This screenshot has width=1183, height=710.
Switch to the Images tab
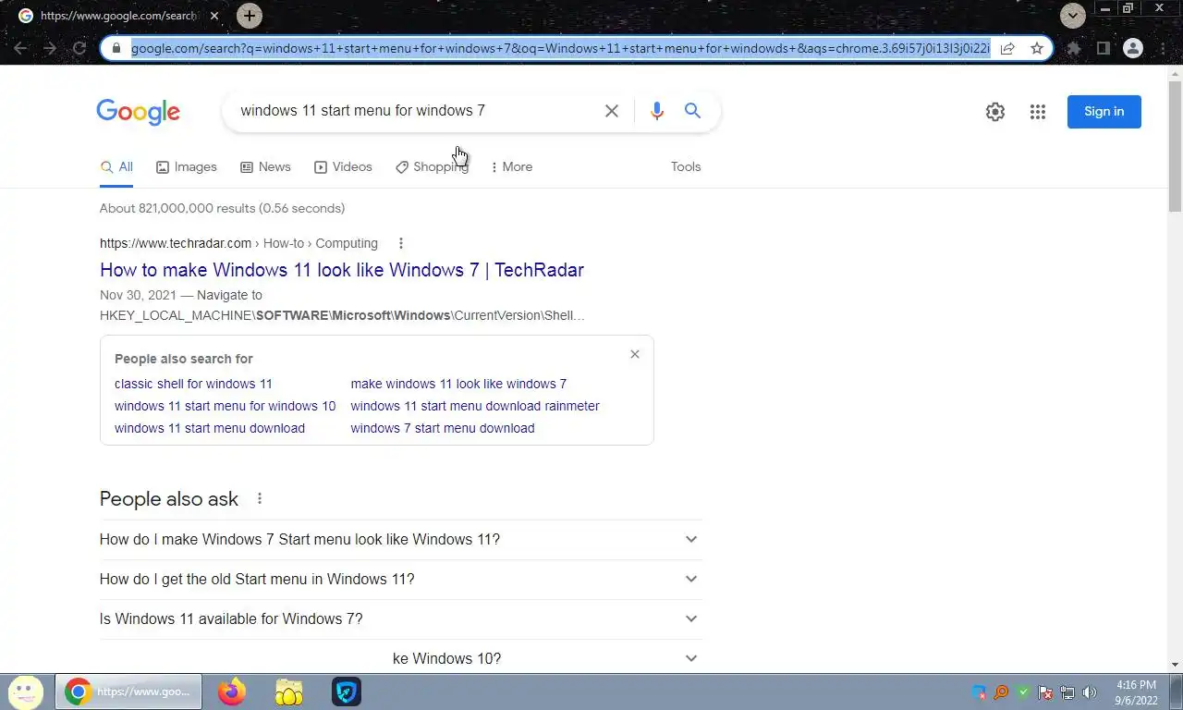[186, 167]
